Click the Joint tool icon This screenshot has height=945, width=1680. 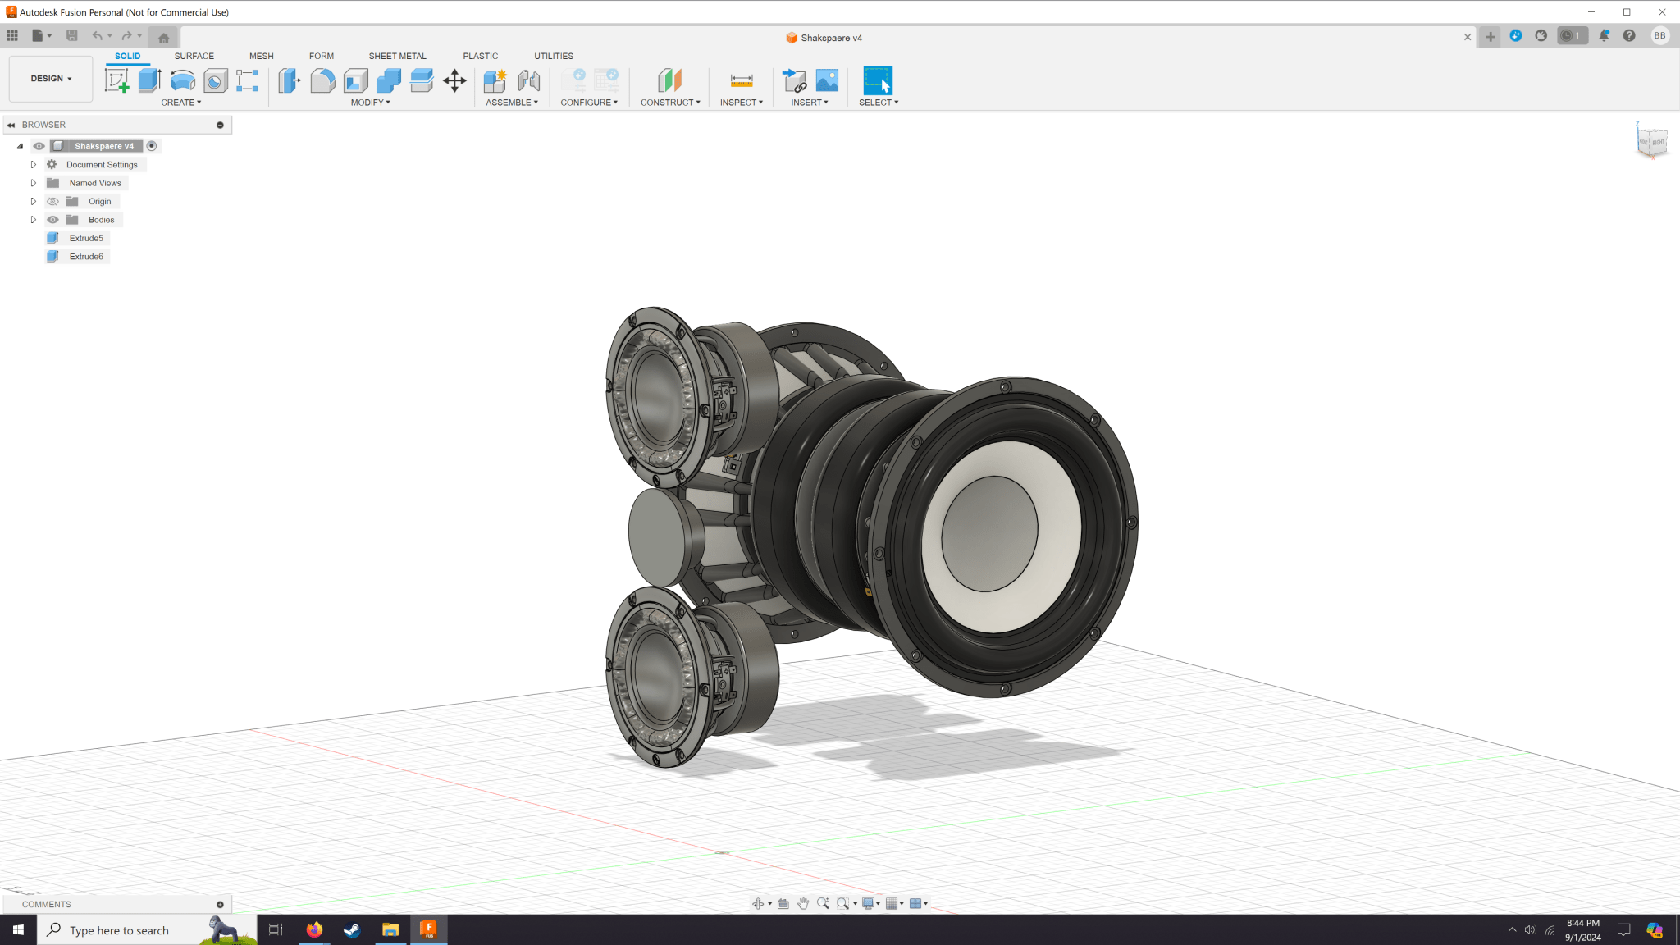pos(528,80)
